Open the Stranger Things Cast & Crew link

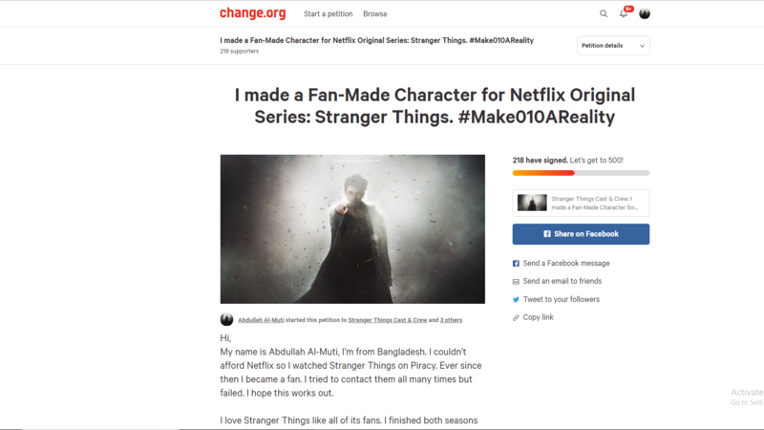[388, 320]
